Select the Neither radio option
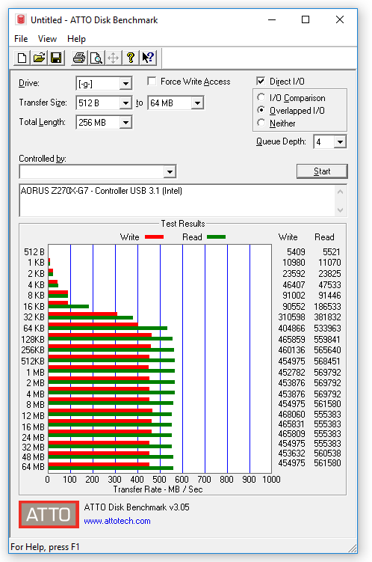Viewport: 372px width, 562px height. click(261, 123)
